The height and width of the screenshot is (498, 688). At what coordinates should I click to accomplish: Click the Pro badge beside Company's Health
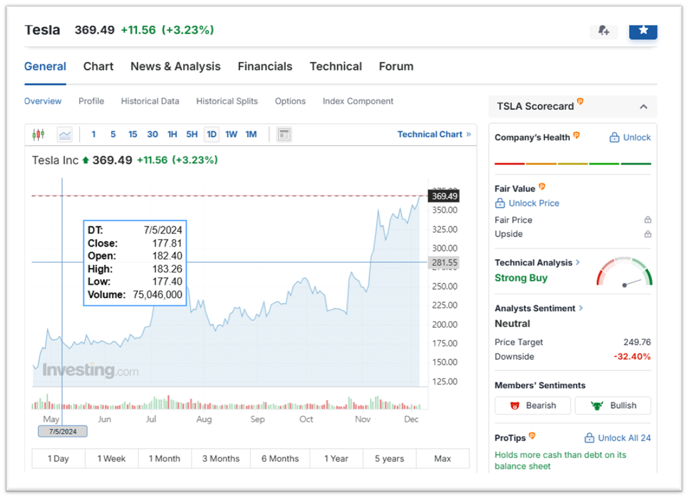click(x=576, y=135)
